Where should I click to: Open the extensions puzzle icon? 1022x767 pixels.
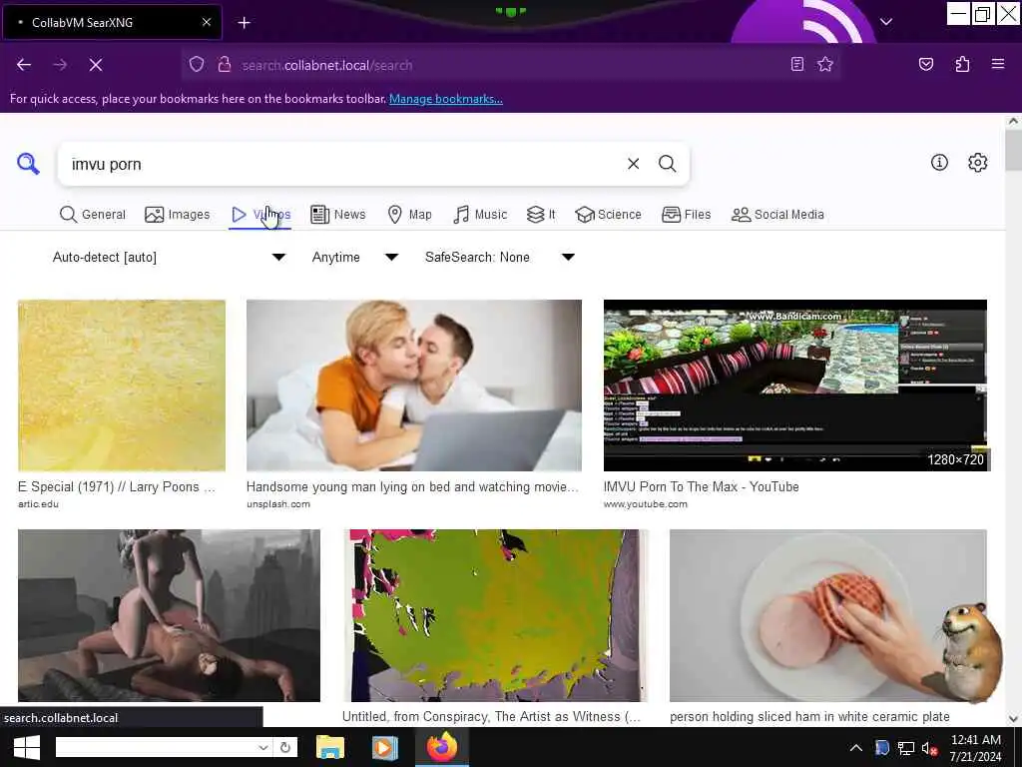point(962,64)
